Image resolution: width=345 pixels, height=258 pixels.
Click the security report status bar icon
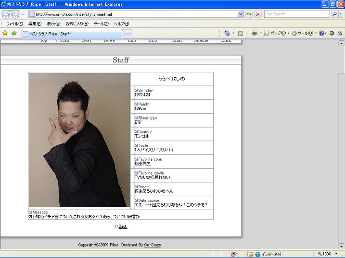[250, 254]
